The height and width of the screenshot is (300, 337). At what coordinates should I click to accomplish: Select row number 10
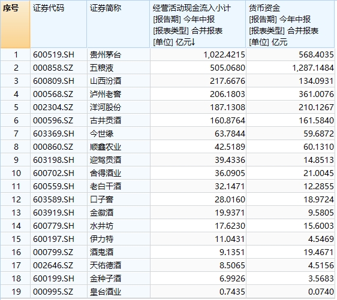pyautogui.click(x=16, y=173)
